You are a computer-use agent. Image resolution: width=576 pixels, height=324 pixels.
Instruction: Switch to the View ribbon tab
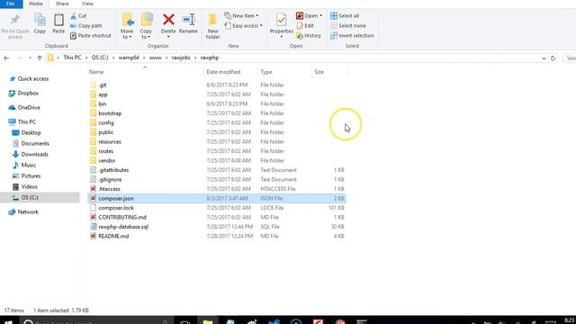(87, 4)
